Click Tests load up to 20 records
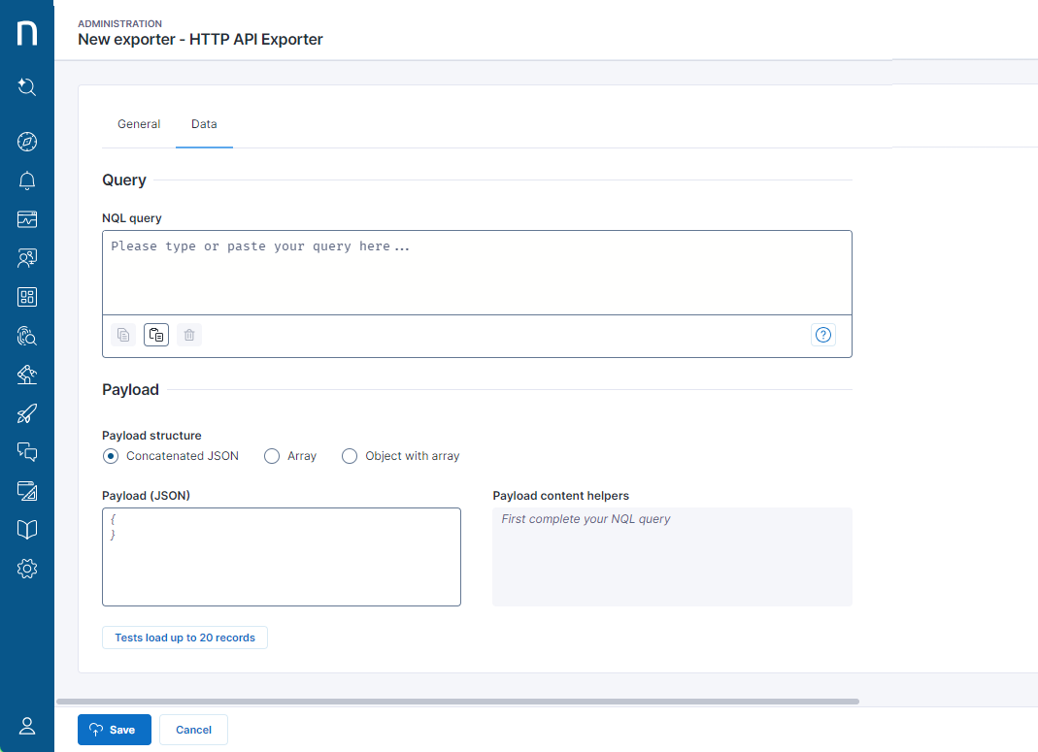 184,638
